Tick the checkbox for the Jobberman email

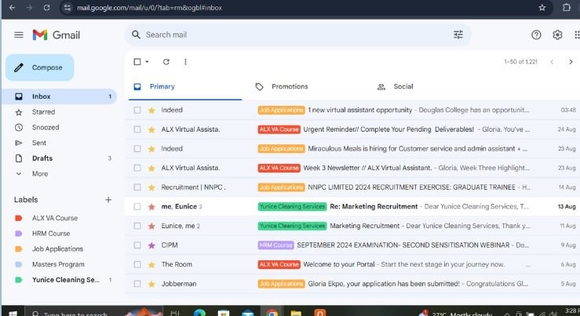[137, 283]
